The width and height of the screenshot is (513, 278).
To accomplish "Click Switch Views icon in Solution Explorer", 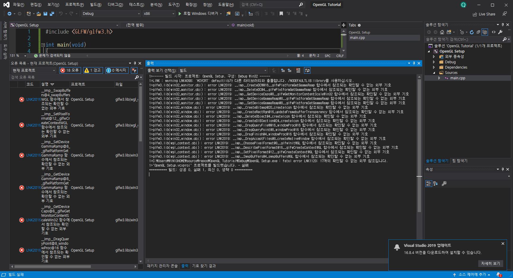I will (x=449, y=32).
